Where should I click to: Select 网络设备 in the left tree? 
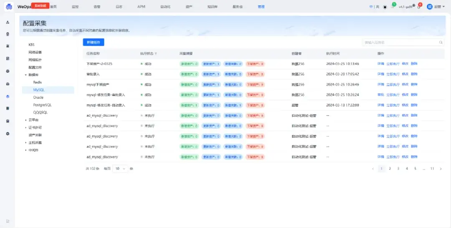[35, 52]
